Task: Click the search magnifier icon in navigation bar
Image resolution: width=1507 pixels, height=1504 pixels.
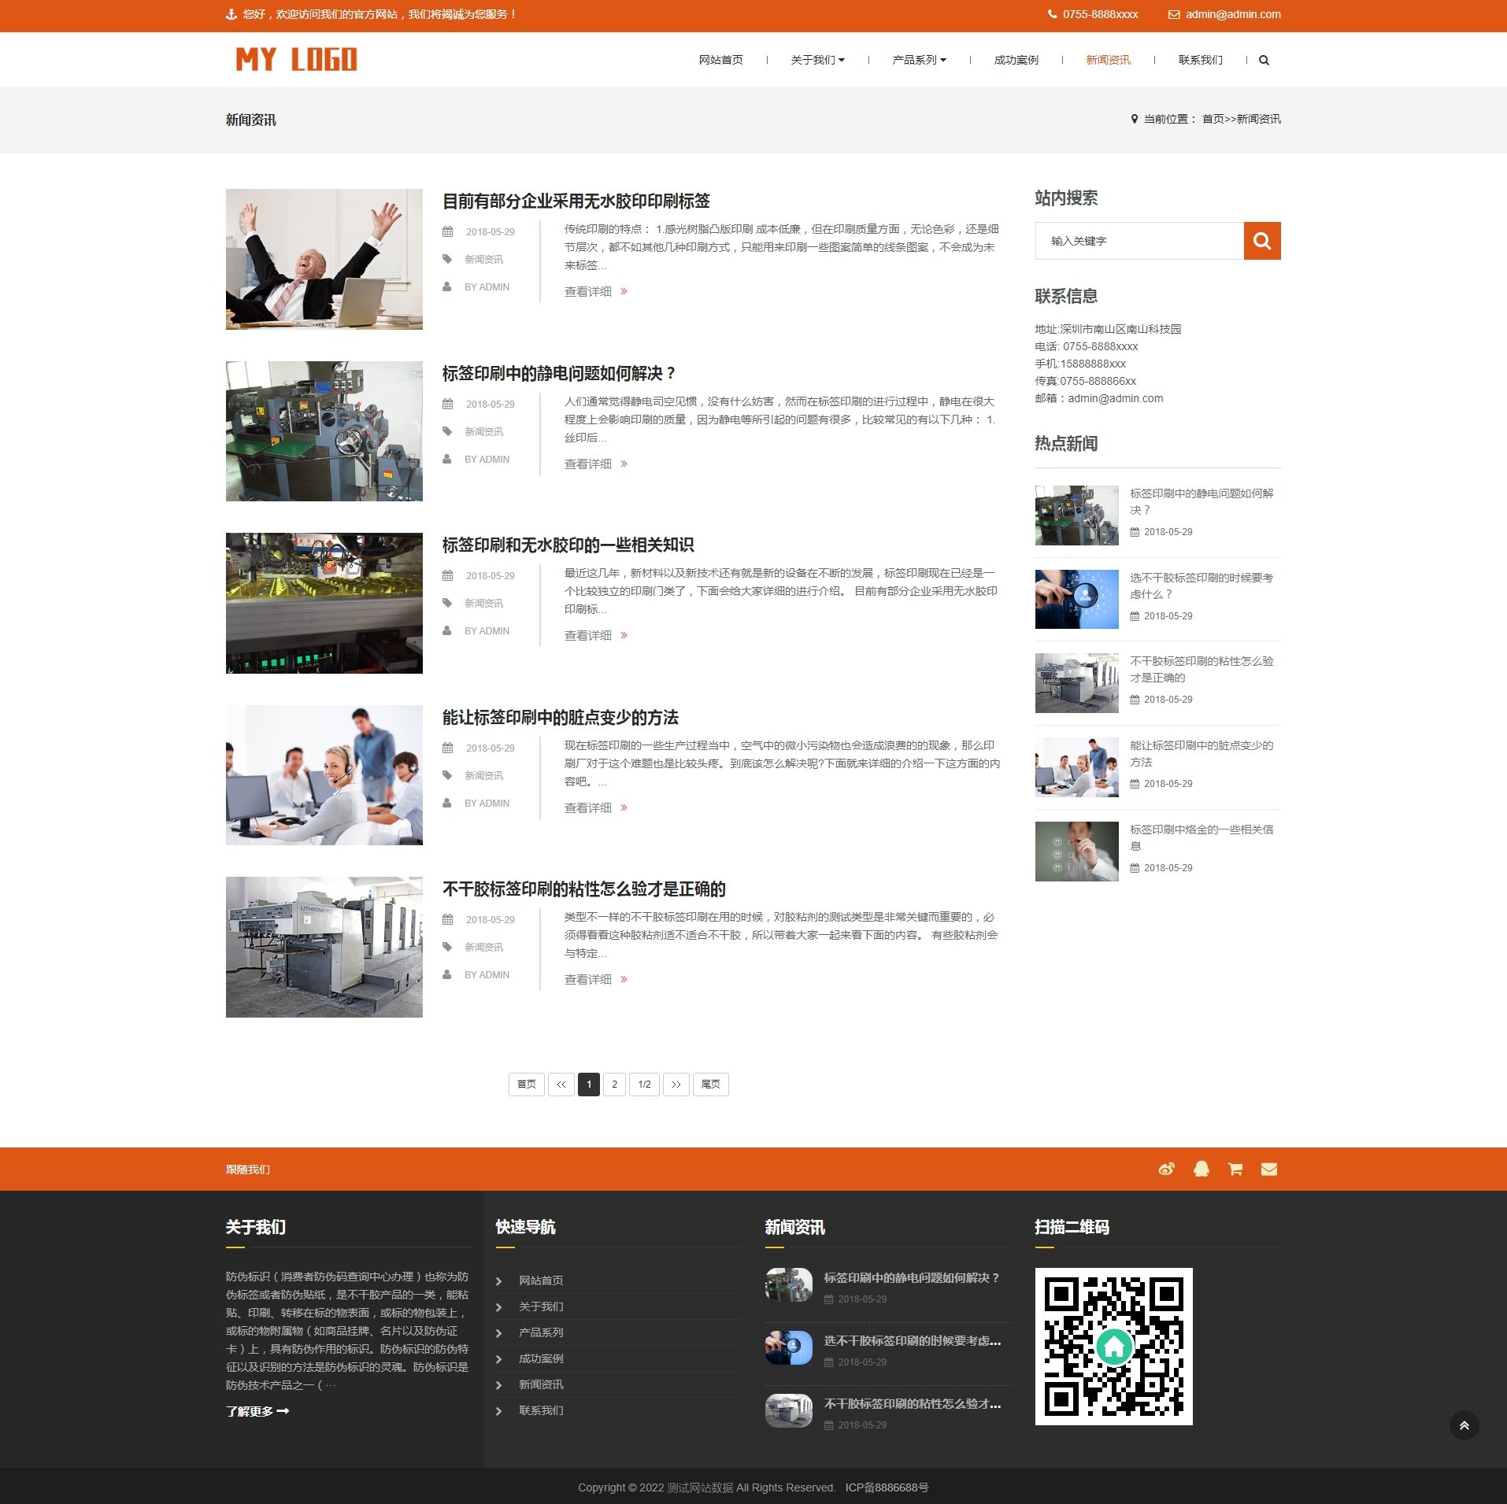Action: click(1264, 61)
